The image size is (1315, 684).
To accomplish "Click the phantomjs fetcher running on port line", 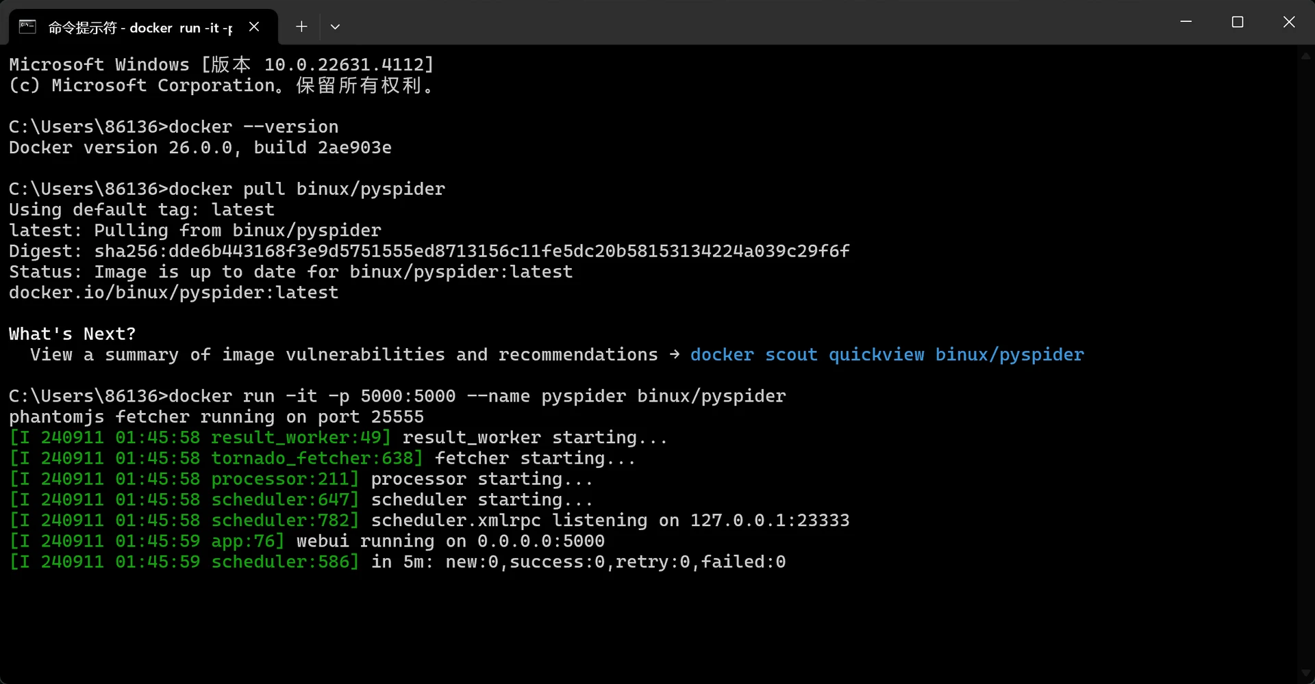I will [x=216, y=417].
